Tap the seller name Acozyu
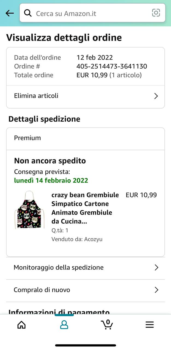The image size is (171, 350). (93, 239)
